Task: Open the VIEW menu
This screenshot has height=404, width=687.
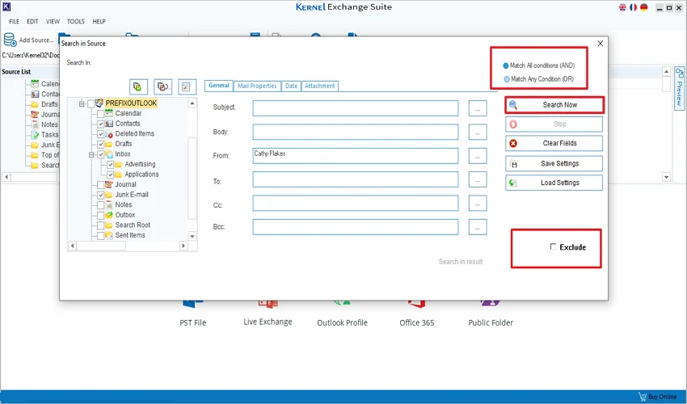Action: tap(53, 22)
